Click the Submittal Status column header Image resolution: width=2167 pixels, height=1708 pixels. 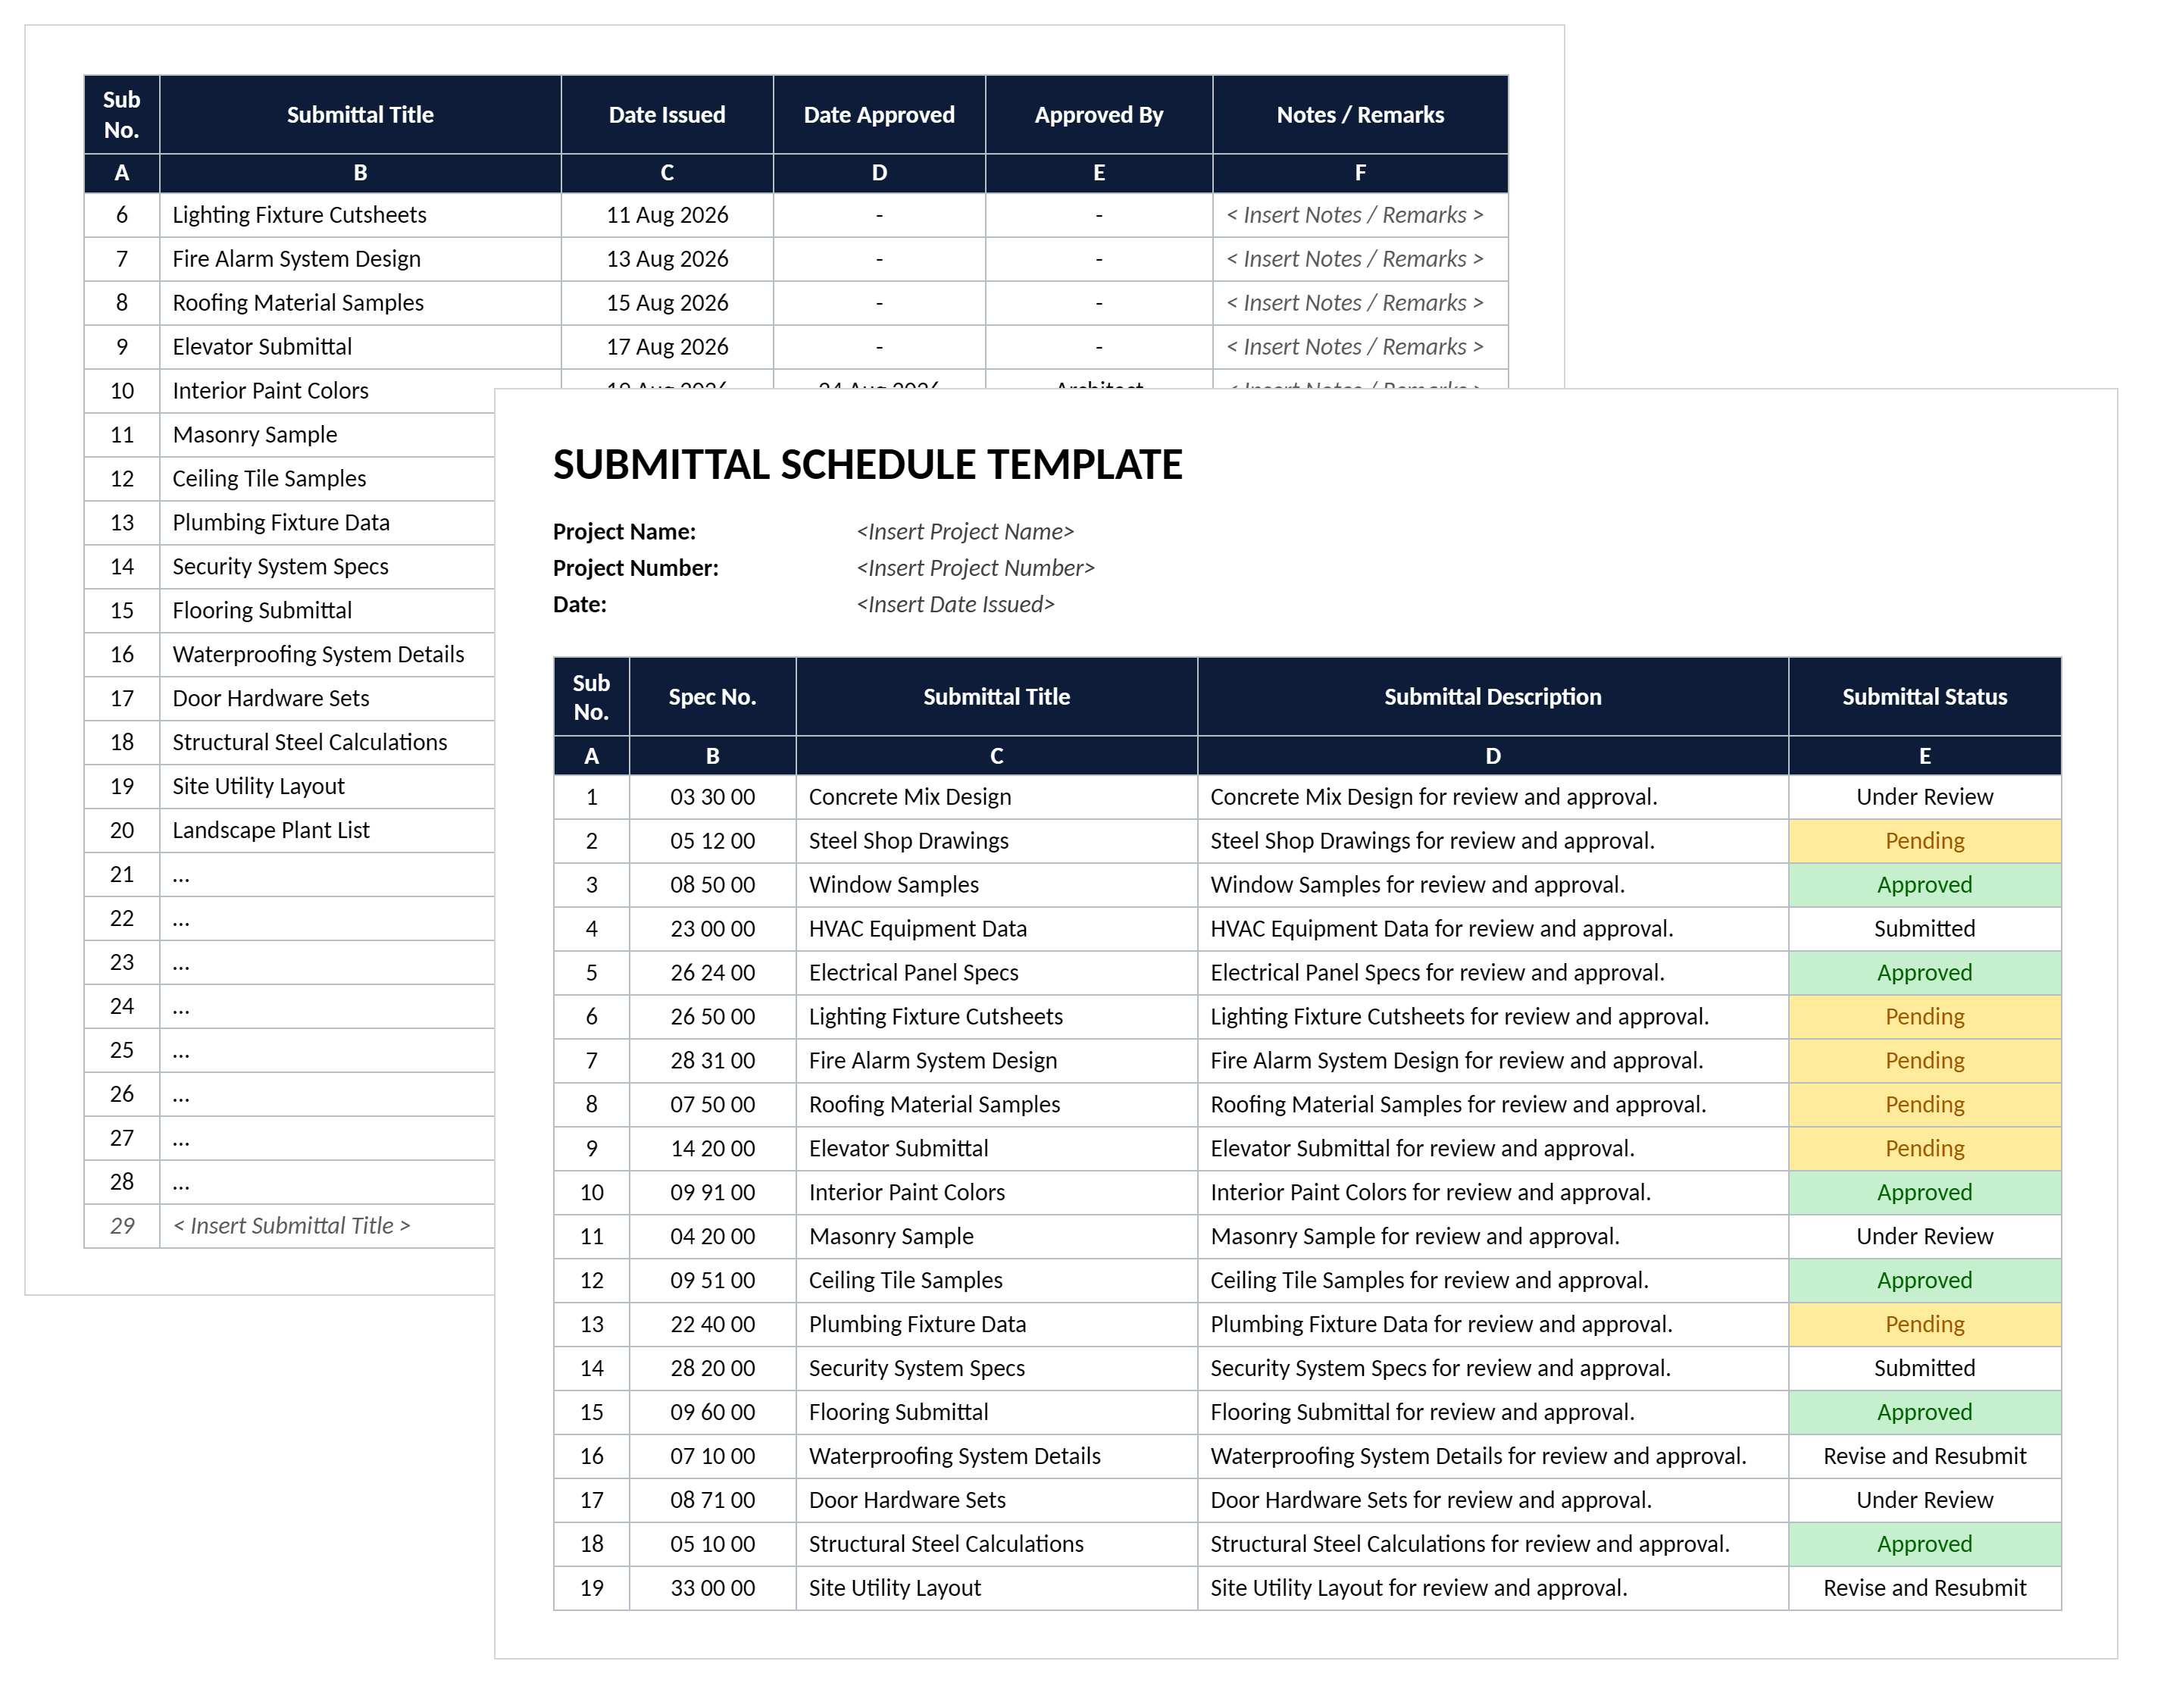tap(1924, 697)
